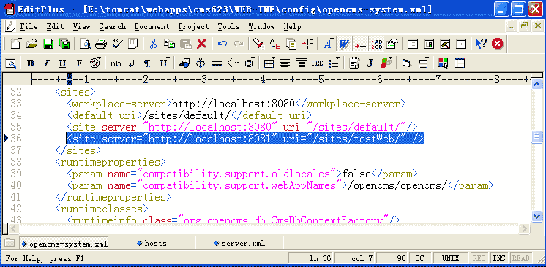Toggle the Auto Indent button
Image resolution: width=546 pixels, height=267 pixels.
pyautogui.click(x=360, y=44)
